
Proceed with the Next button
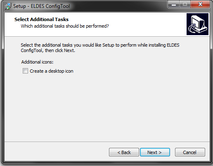click(x=155, y=152)
